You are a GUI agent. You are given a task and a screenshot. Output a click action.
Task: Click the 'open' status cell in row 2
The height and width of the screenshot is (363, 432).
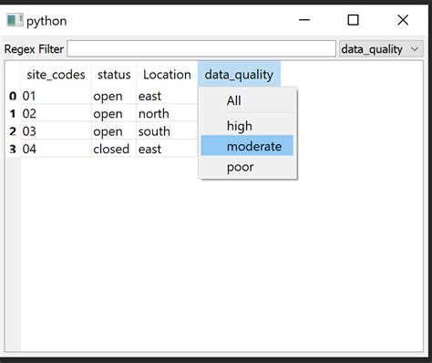114,131
